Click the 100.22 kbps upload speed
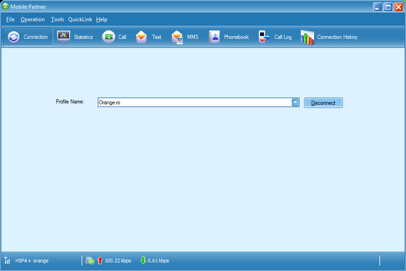The width and height of the screenshot is (406, 271). 118,261
